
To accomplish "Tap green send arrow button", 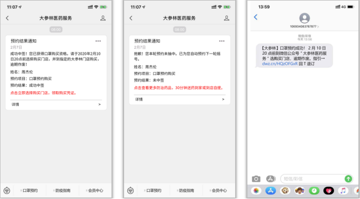I will [x=348, y=179].
